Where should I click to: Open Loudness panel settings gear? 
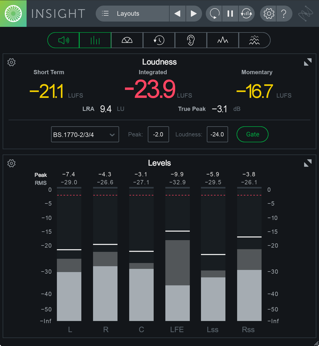(11, 62)
